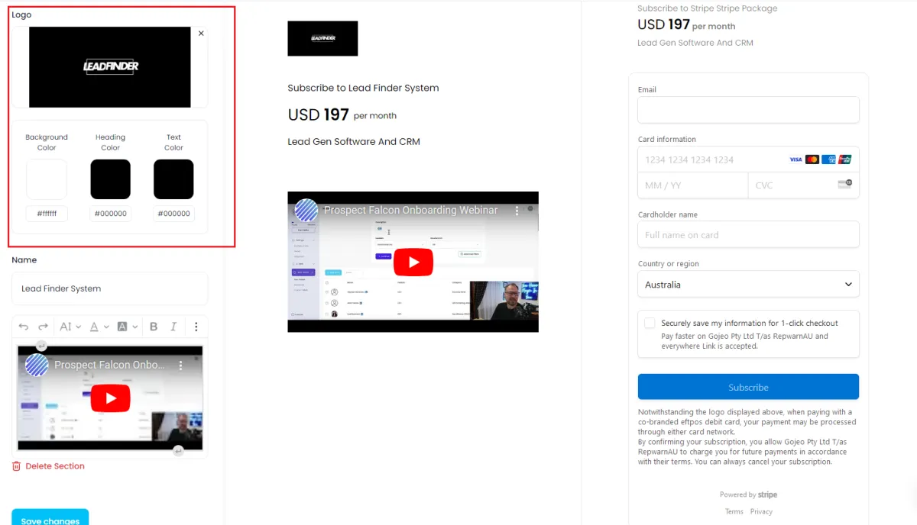Viewport: 917px width, 525px height.
Task: Click the Email input field
Action: pyautogui.click(x=748, y=110)
